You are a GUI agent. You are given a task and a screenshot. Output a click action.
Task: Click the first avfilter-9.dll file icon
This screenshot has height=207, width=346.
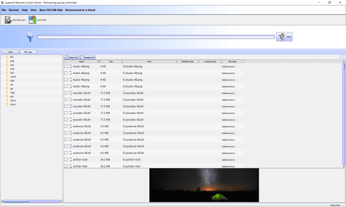(70, 160)
